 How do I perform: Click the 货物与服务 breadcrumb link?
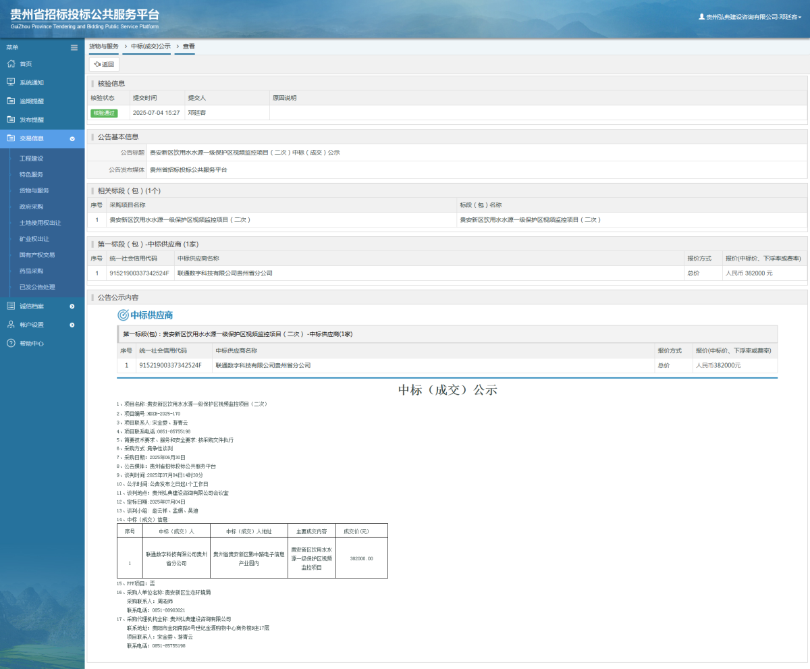click(x=104, y=47)
